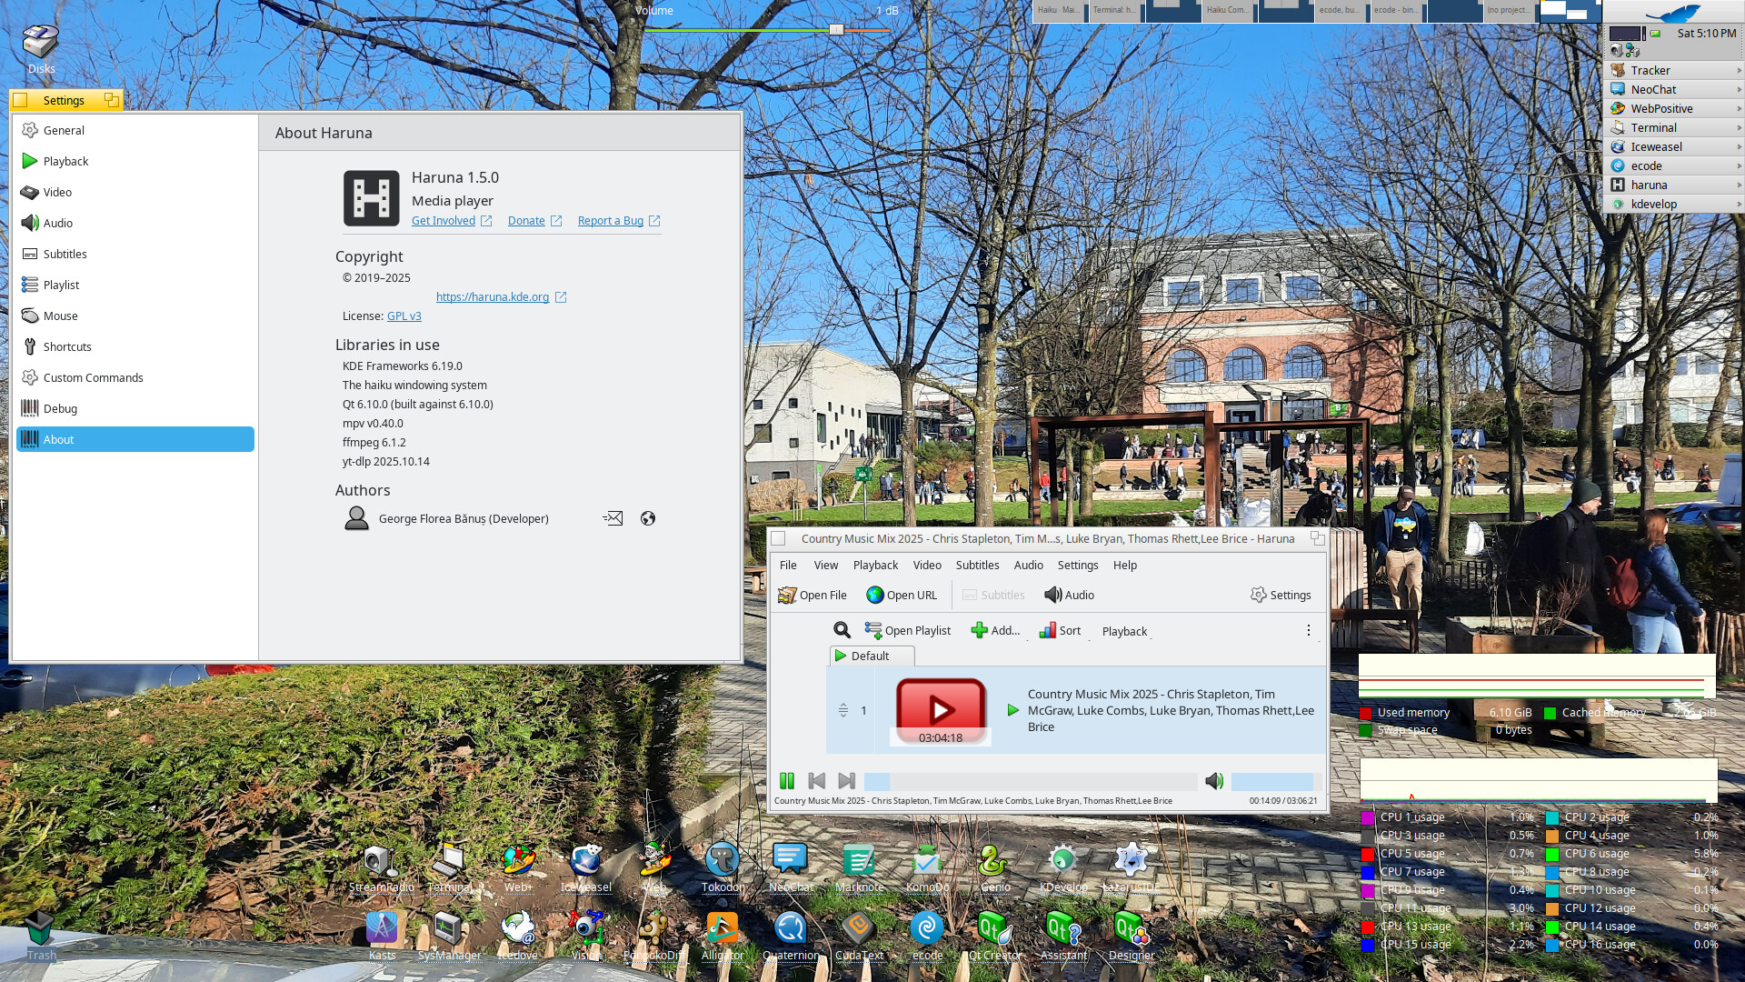Click the Open URL globe button
Viewport: 1745px width, 982px height.
902,595
